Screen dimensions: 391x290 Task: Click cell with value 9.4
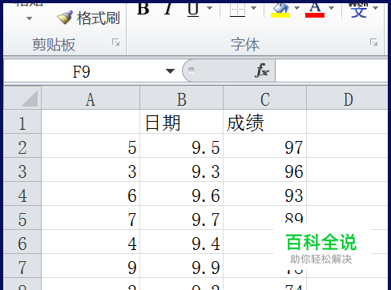point(182,242)
